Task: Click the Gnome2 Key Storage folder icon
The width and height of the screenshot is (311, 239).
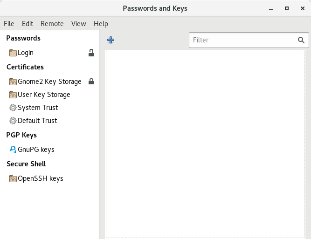Action: coord(13,82)
